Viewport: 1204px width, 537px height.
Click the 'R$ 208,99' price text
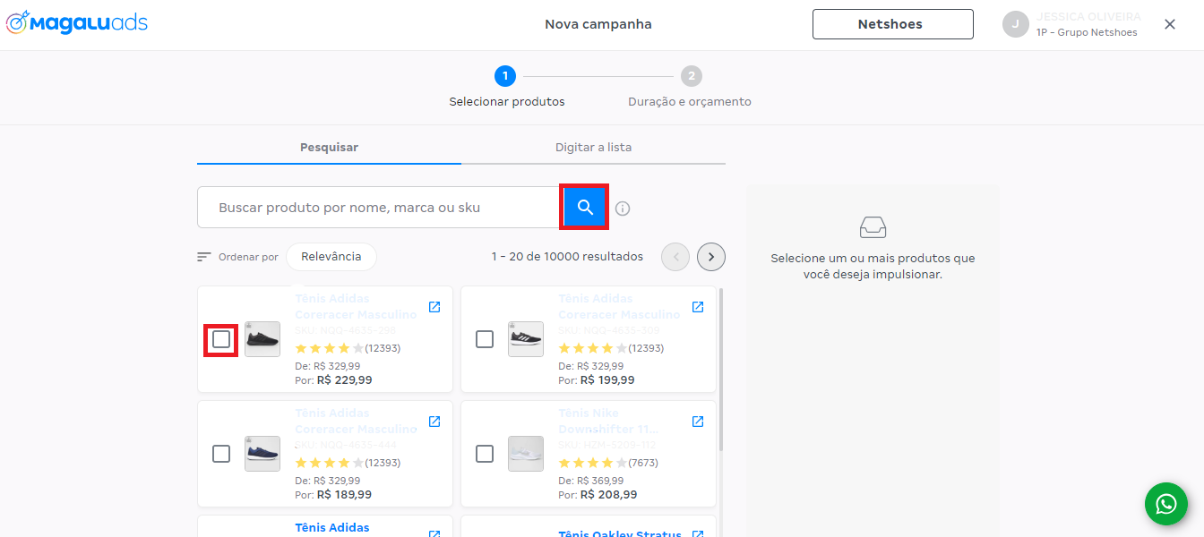click(608, 494)
